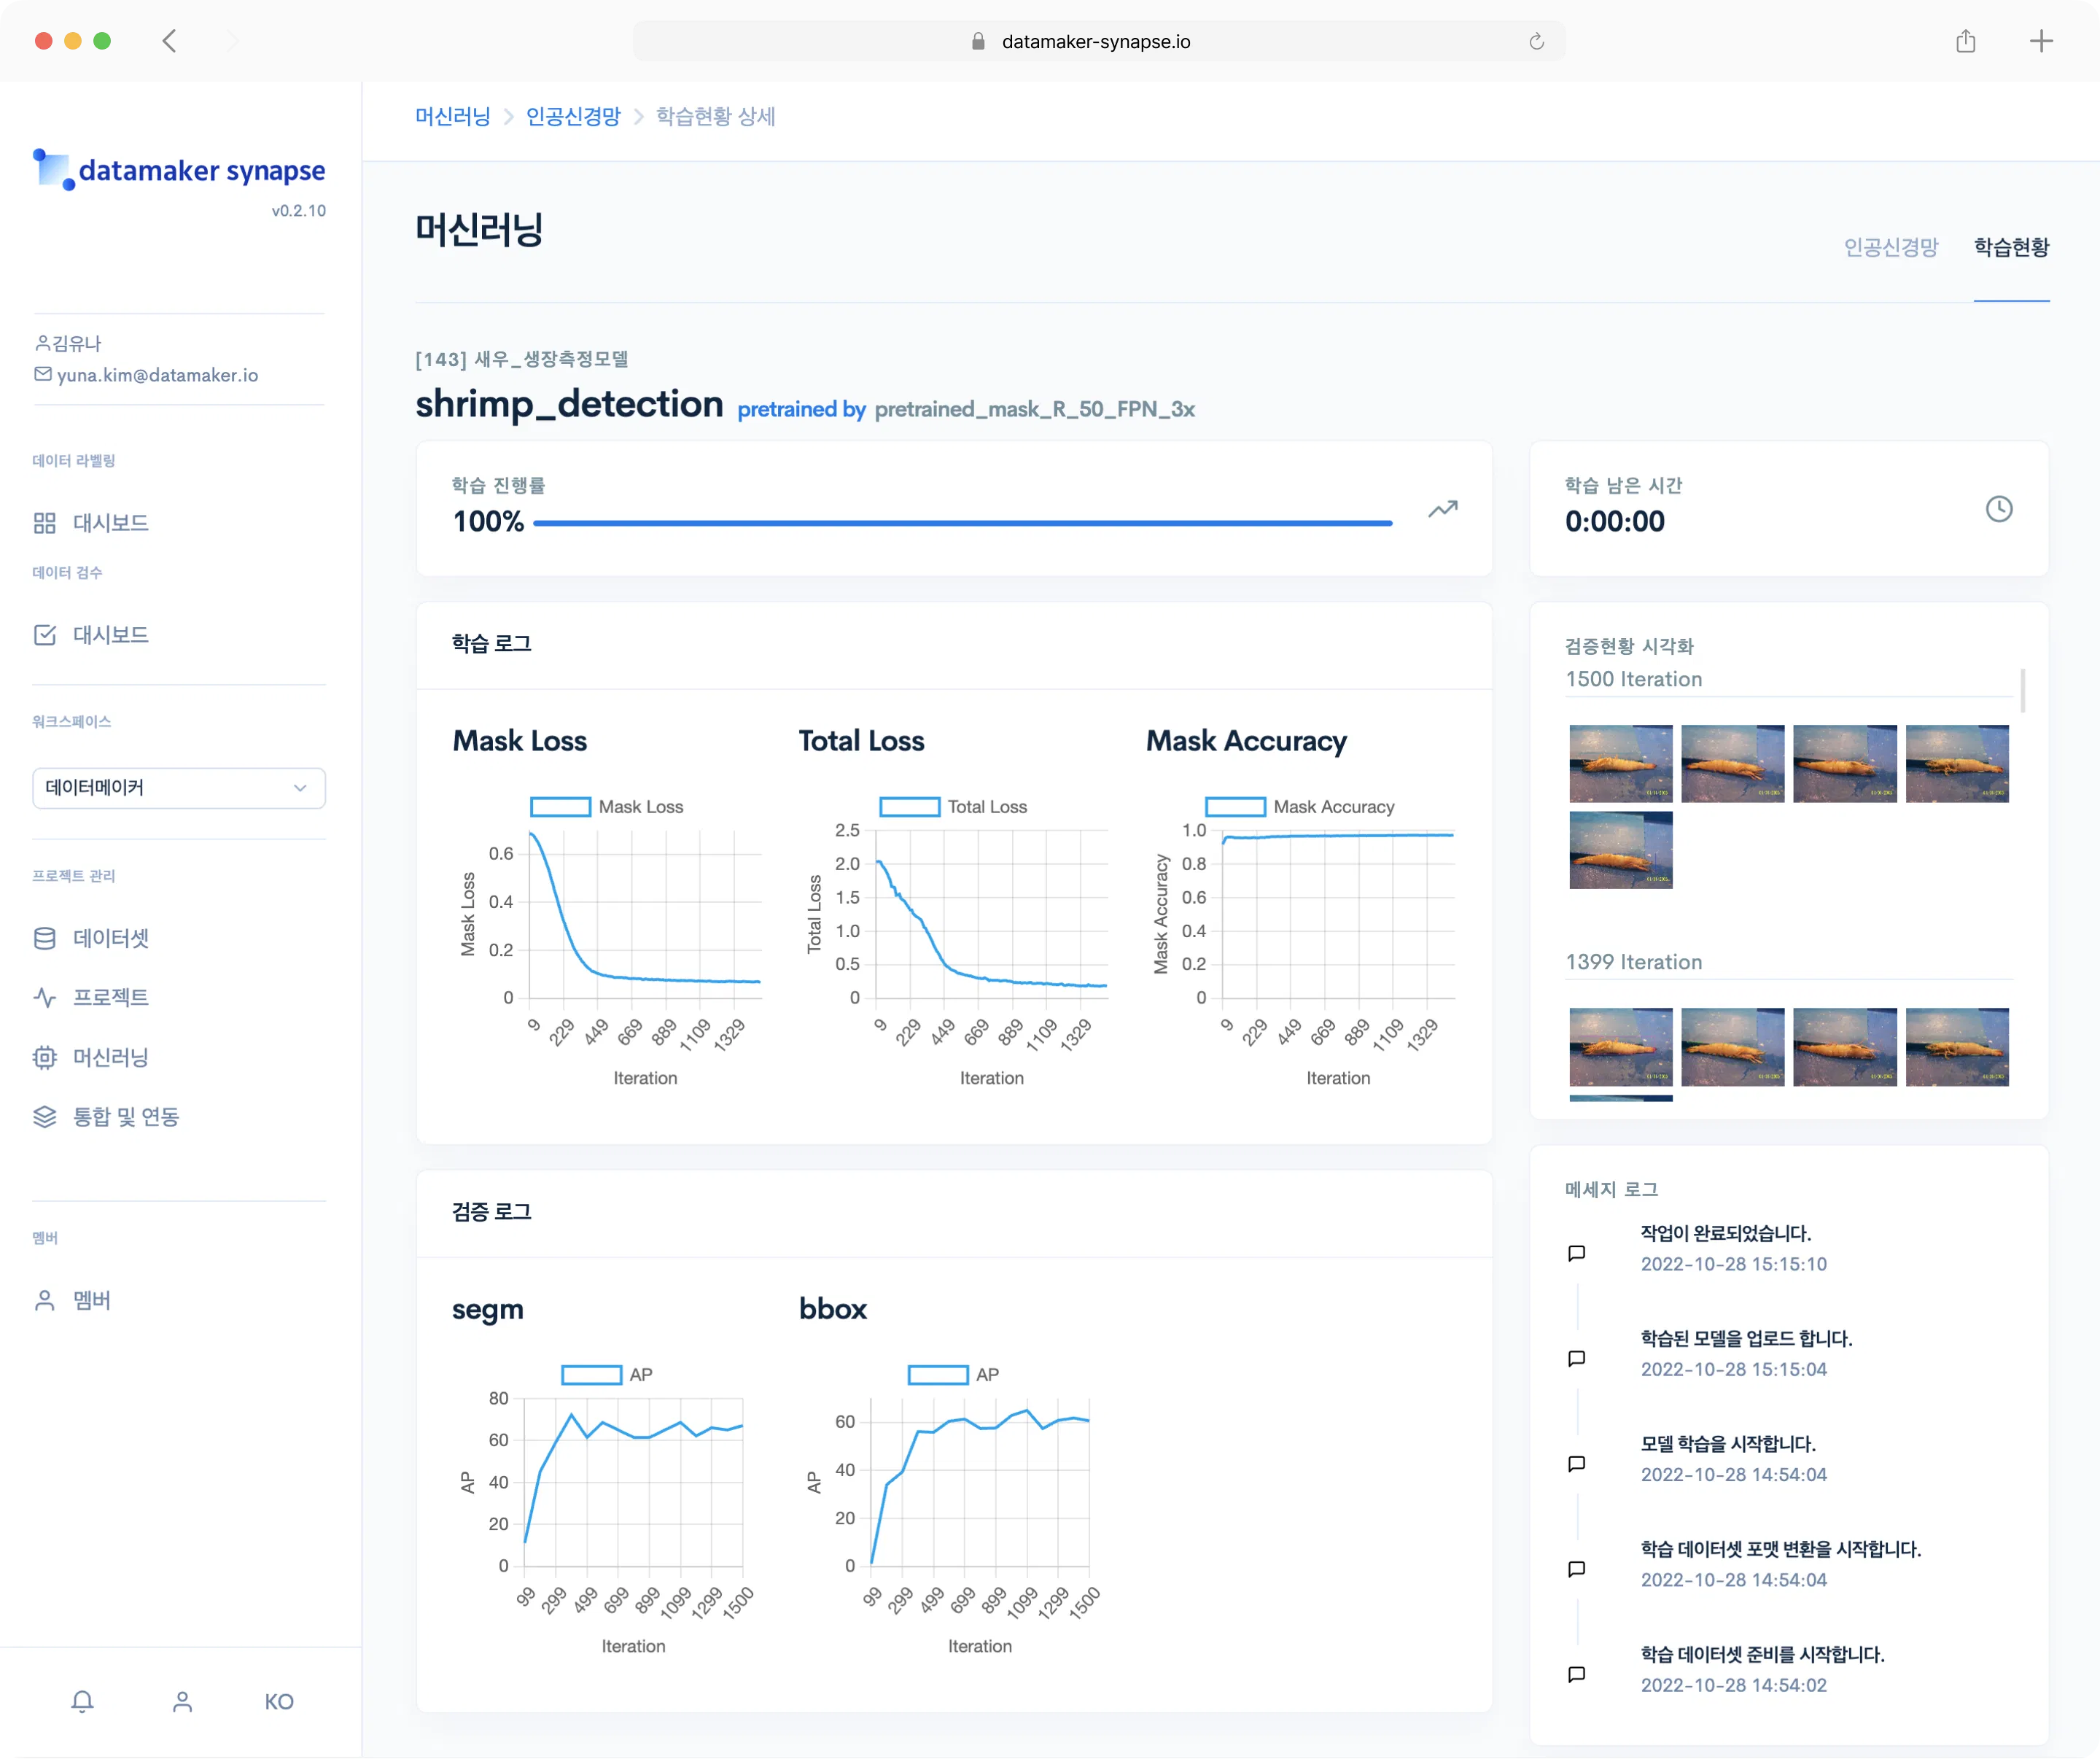Open the 머신러닝 sidebar item
Image resolution: width=2100 pixels, height=1759 pixels.
[110, 1057]
